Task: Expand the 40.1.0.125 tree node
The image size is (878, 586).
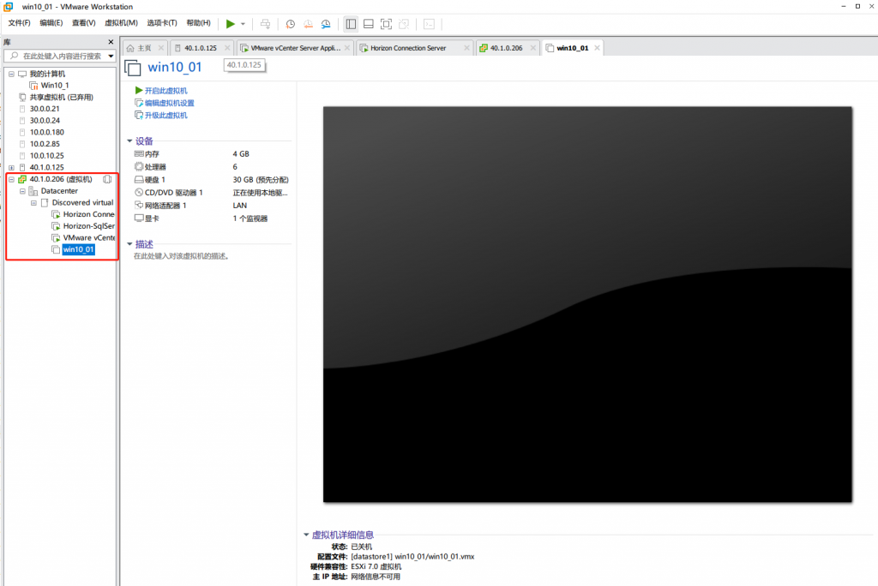Action: point(11,167)
